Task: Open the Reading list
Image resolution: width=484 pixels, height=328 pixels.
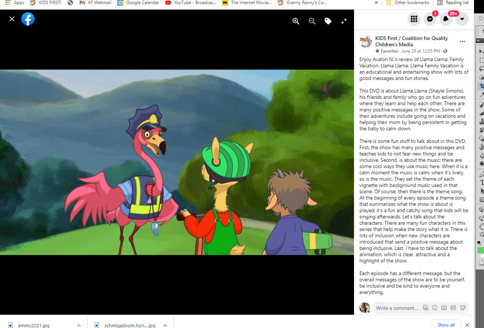Action: point(453,3)
